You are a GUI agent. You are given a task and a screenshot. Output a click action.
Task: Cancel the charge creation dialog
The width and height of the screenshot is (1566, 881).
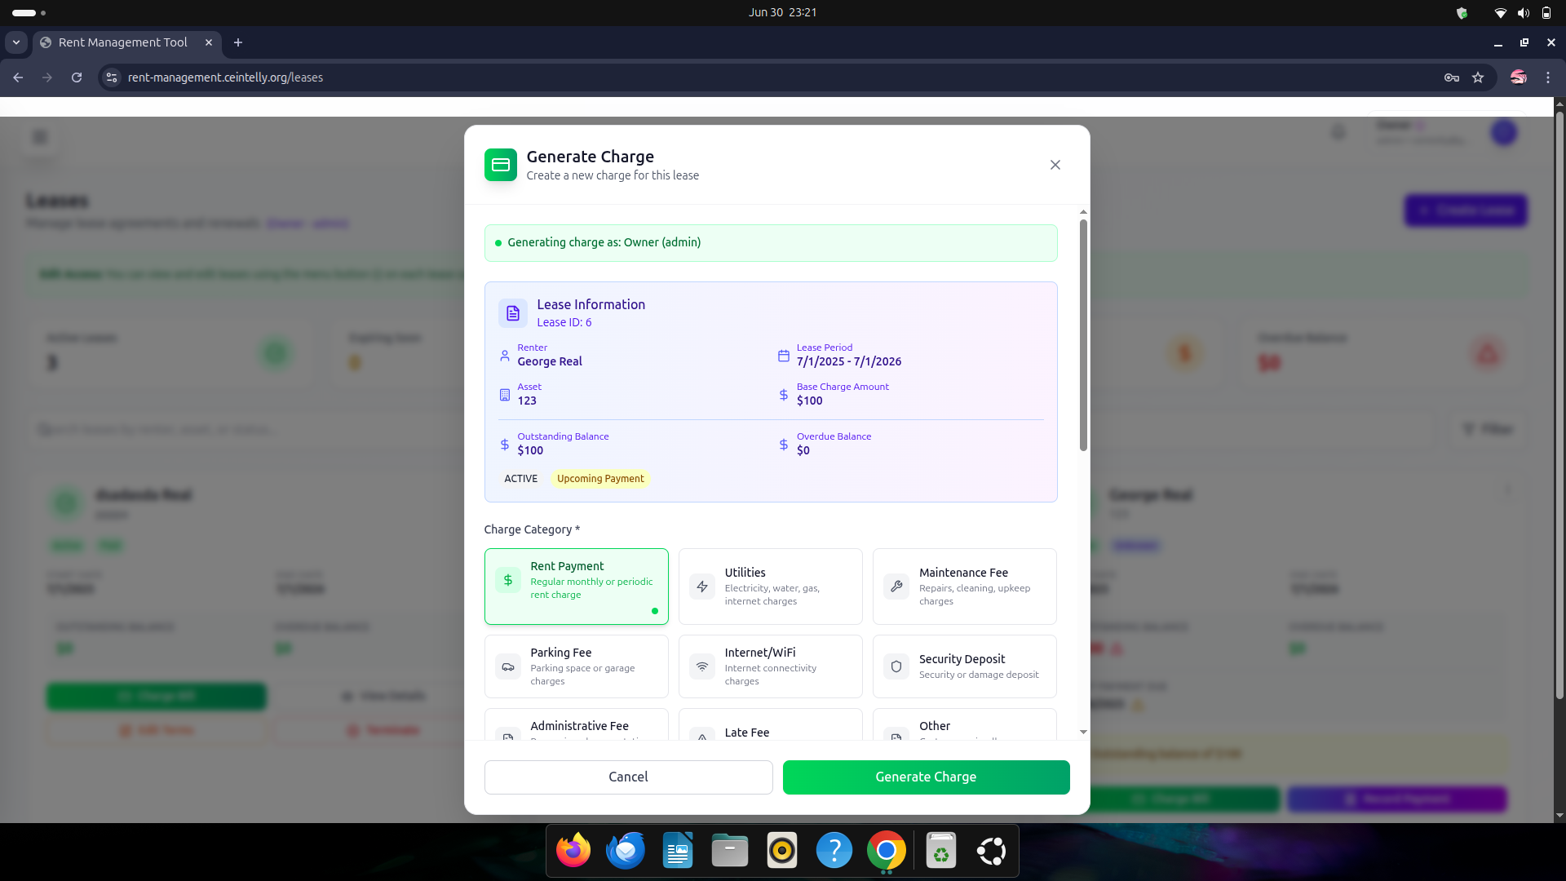tap(628, 777)
